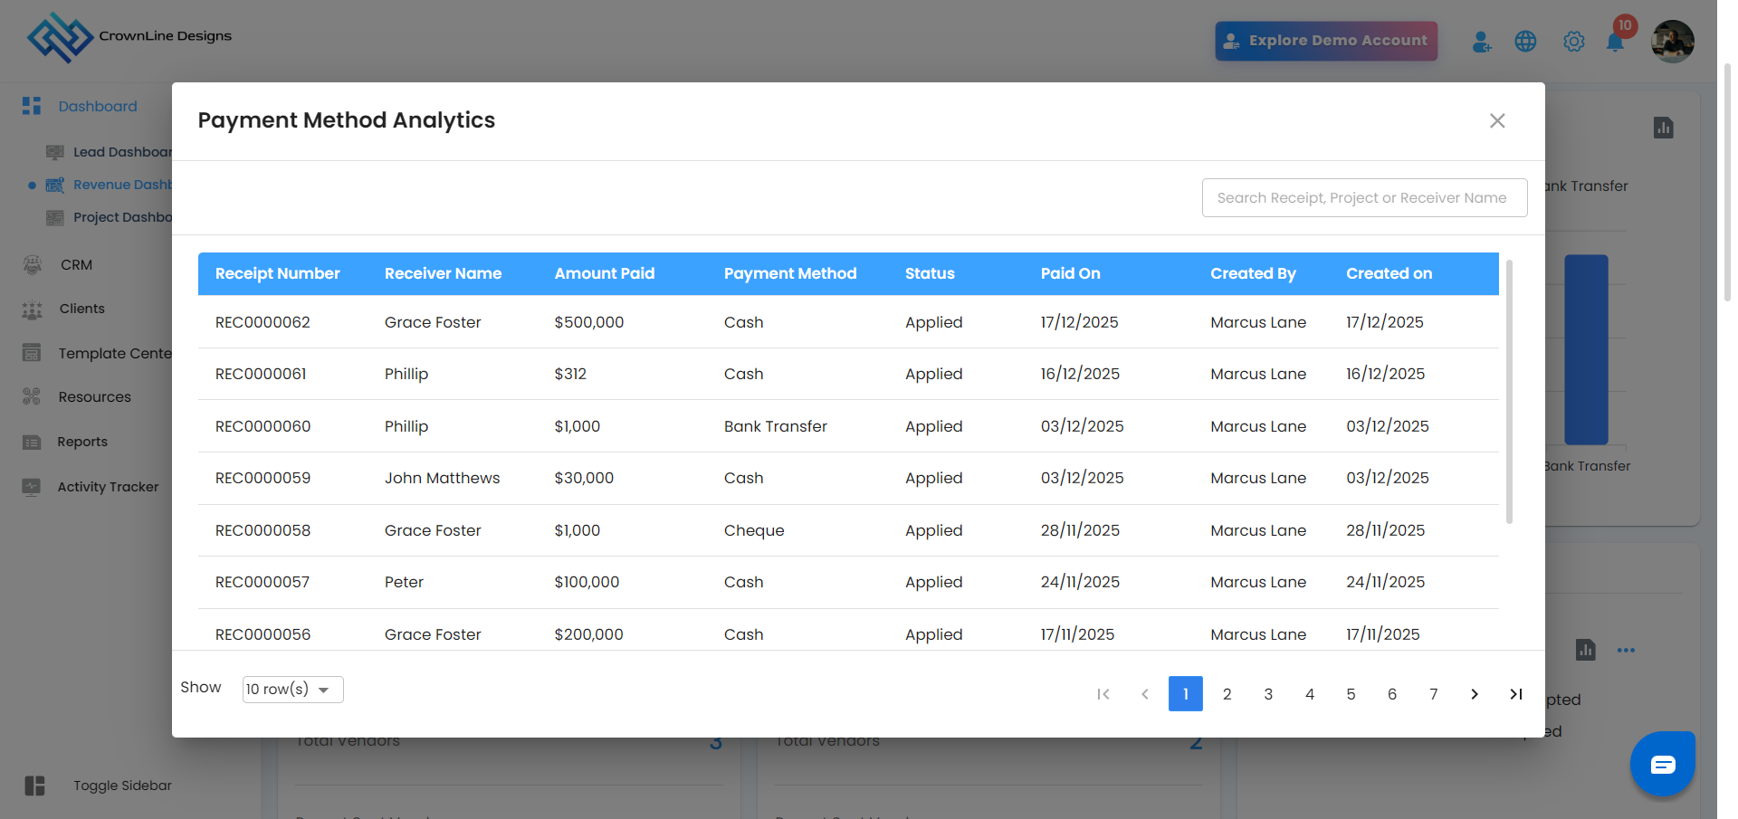Click the notifications bell icon

(1615, 42)
